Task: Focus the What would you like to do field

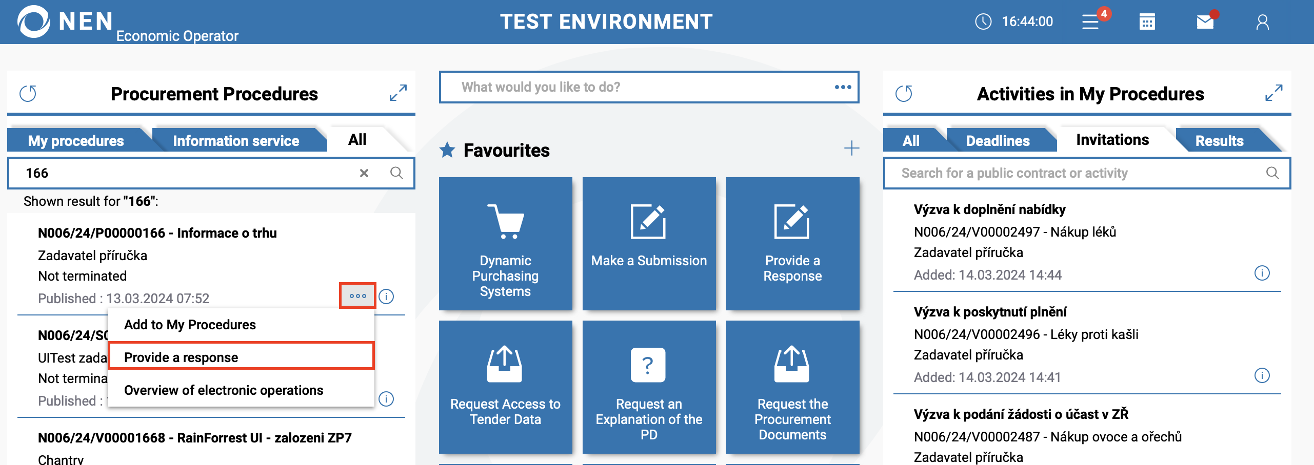Action: point(636,87)
